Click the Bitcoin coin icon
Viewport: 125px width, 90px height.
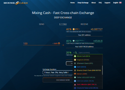[73, 29]
